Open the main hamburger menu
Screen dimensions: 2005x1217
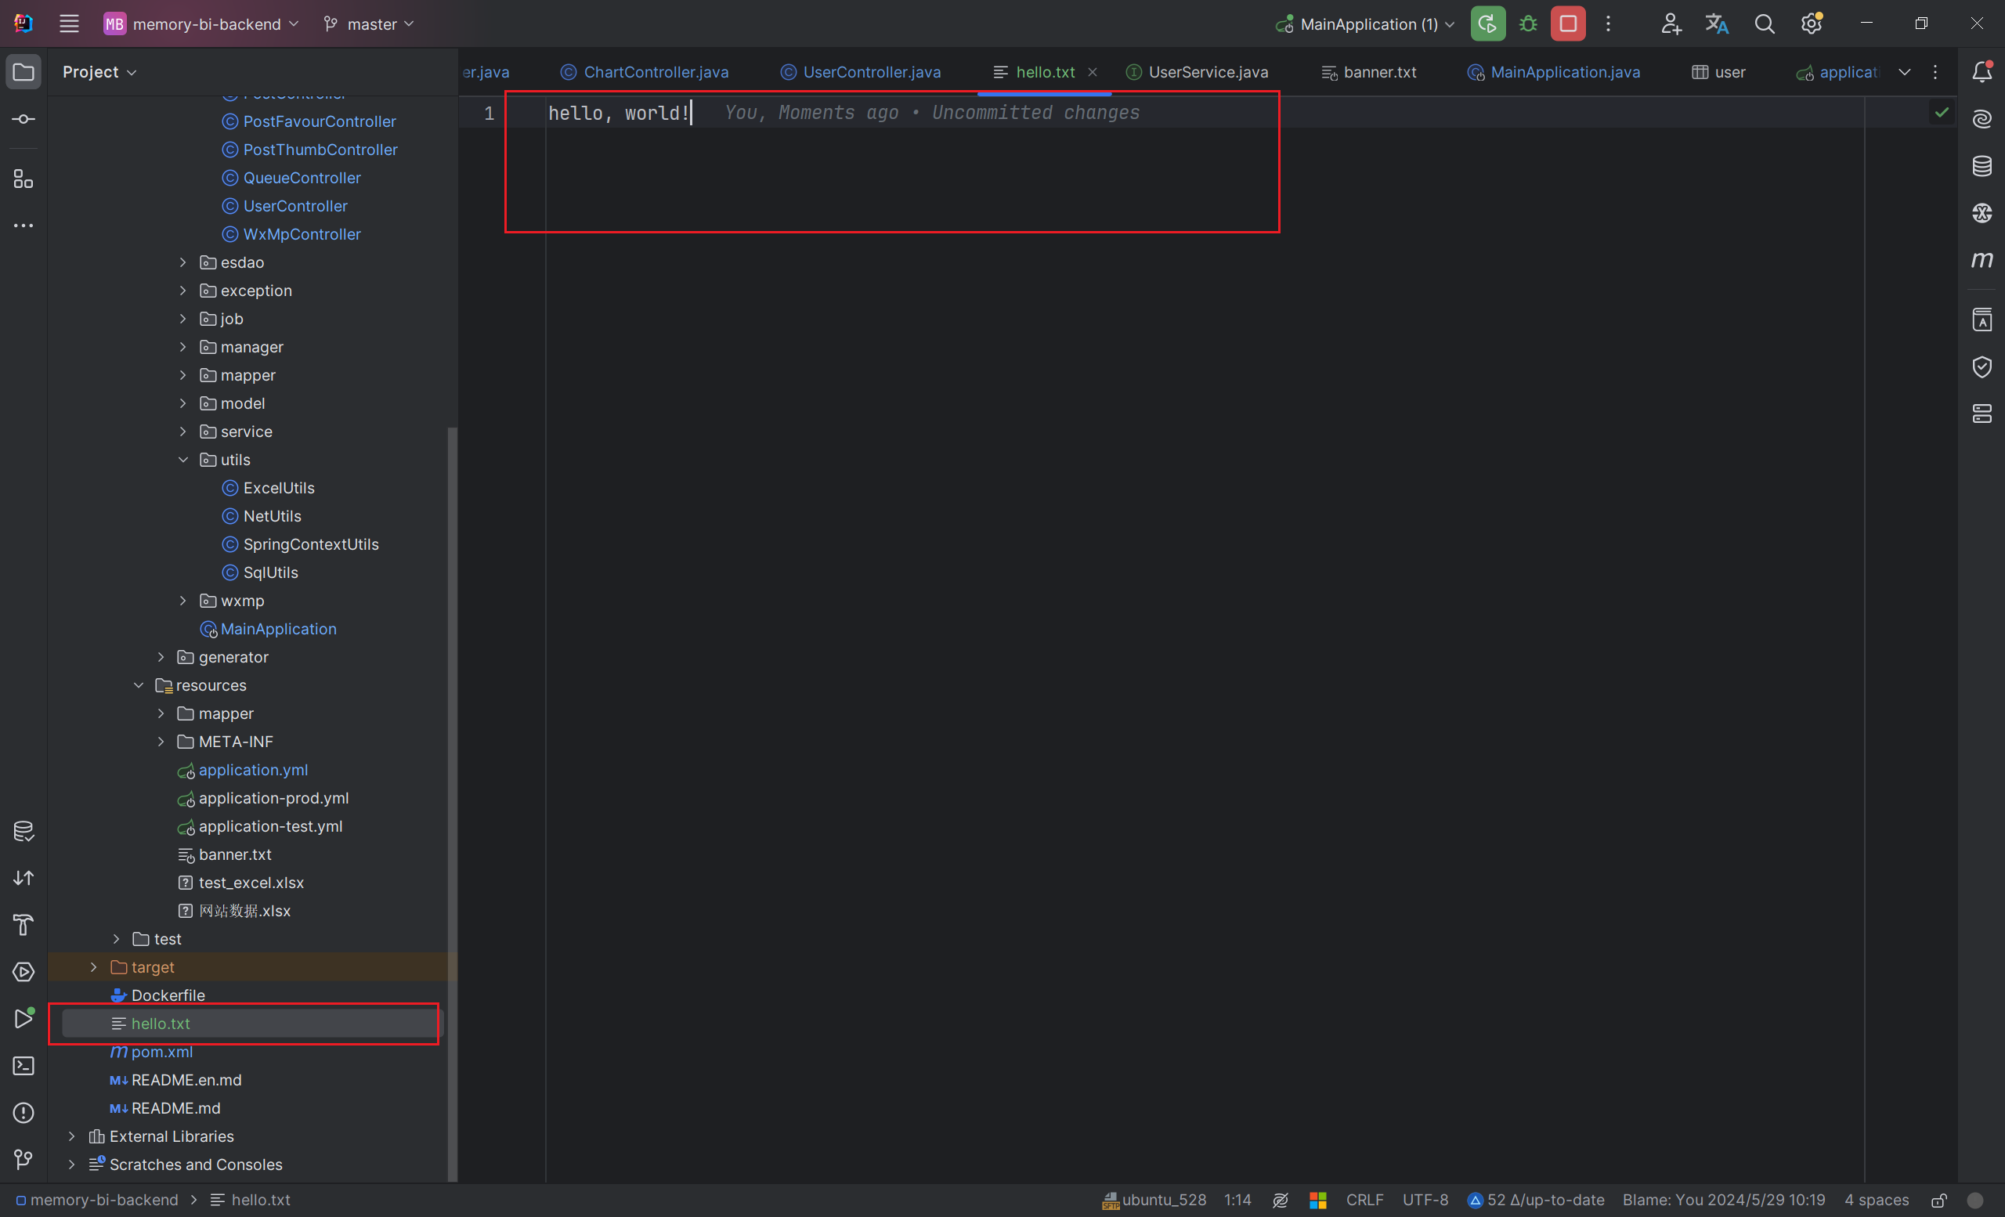tap(69, 23)
